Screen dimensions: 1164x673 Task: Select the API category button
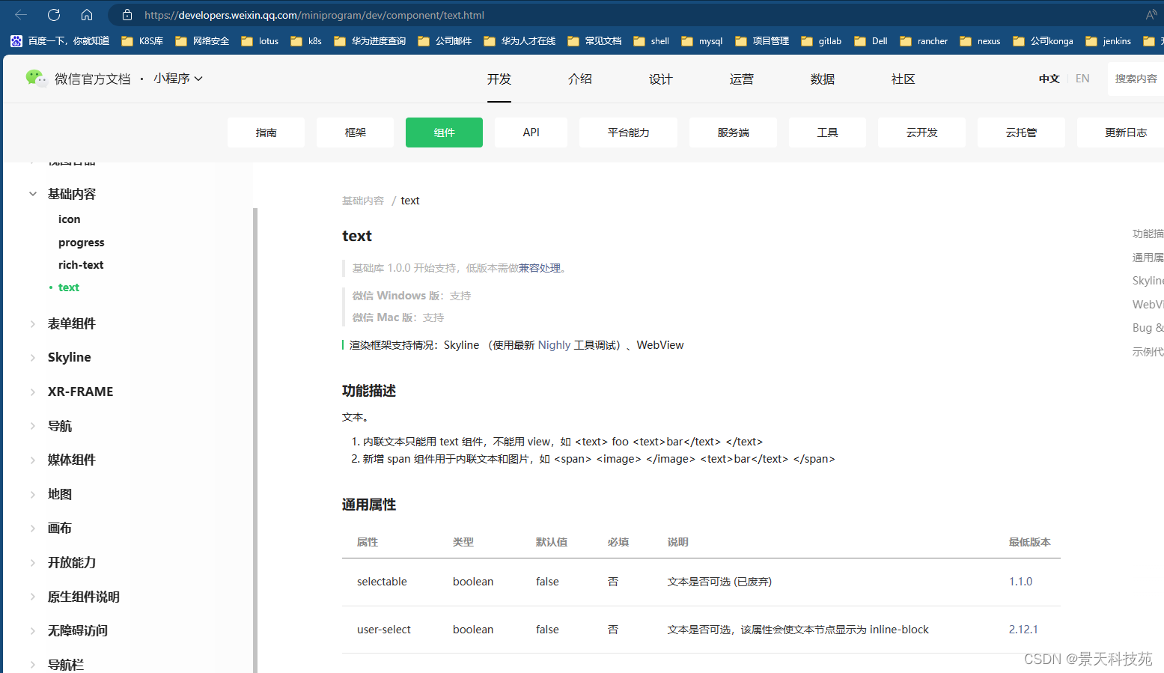[531, 133]
